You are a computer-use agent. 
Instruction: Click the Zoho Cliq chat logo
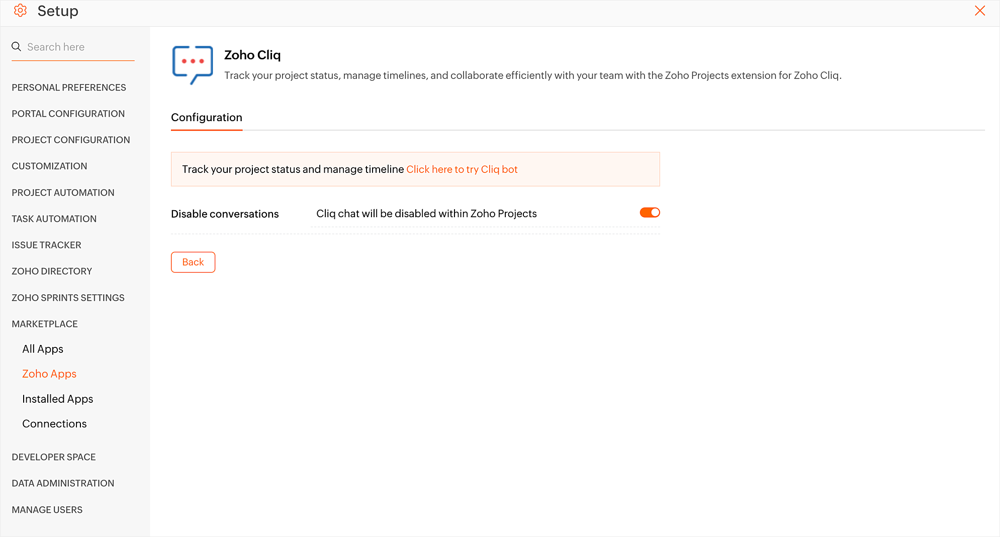[x=193, y=65]
